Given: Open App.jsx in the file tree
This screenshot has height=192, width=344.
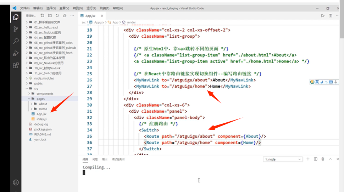Looking at the screenshot, I should tap(50, 114).
